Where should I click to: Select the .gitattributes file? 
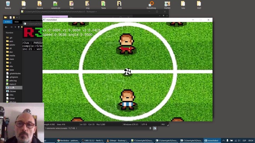pyautogui.click(x=15, y=73)
